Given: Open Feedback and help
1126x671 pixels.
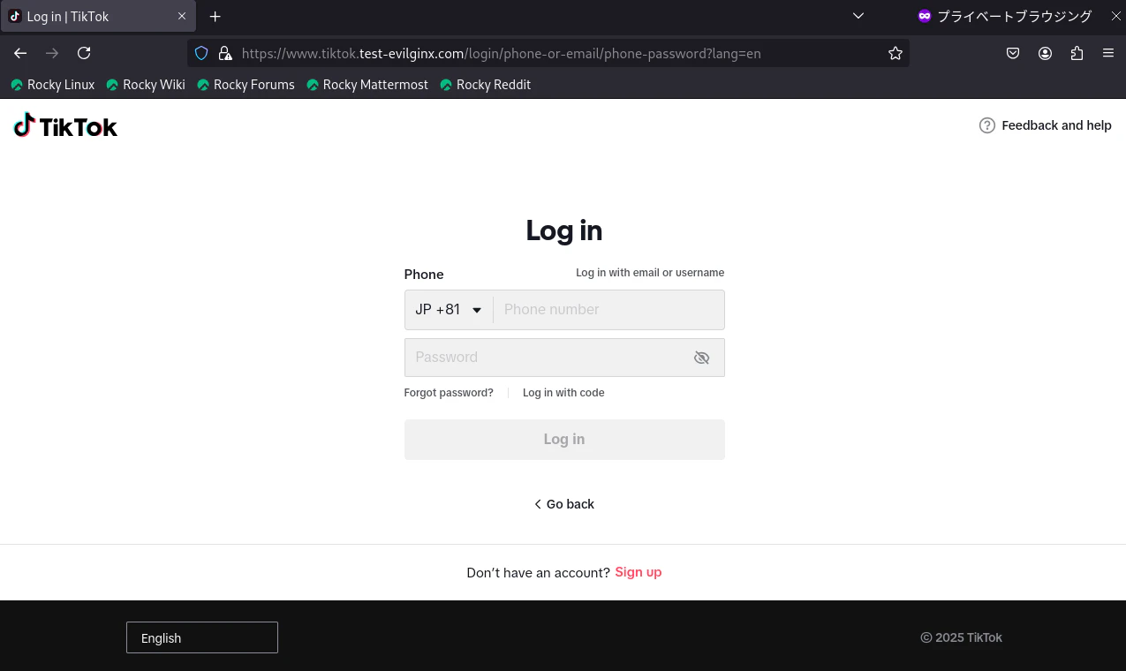Looking at the screenshot, I should point(1046,125).
